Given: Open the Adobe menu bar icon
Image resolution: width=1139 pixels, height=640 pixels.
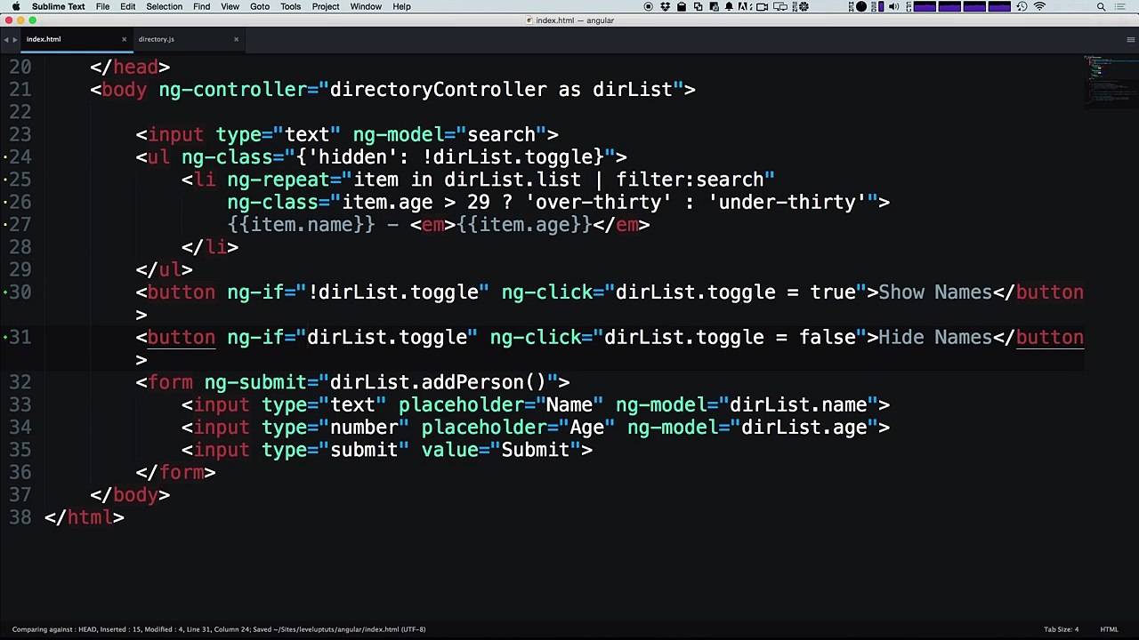Looking at the screenshot, I should tap(745, 6).
